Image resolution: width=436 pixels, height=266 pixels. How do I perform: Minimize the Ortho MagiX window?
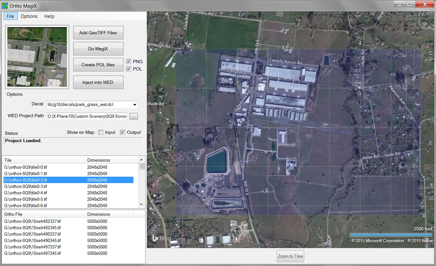pyautogui.click(x=399, y=4)
